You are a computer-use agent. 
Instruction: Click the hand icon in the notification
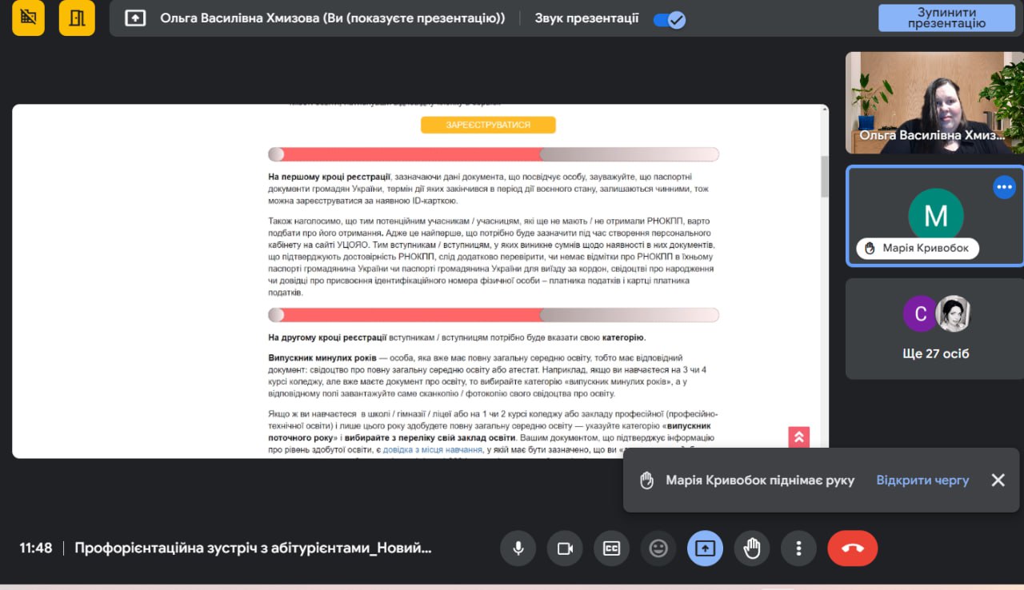tap(646, 480)
